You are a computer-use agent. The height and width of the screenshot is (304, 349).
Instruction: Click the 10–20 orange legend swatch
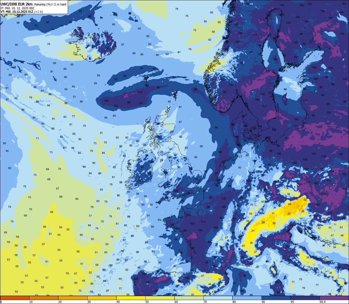click(44, 298)
